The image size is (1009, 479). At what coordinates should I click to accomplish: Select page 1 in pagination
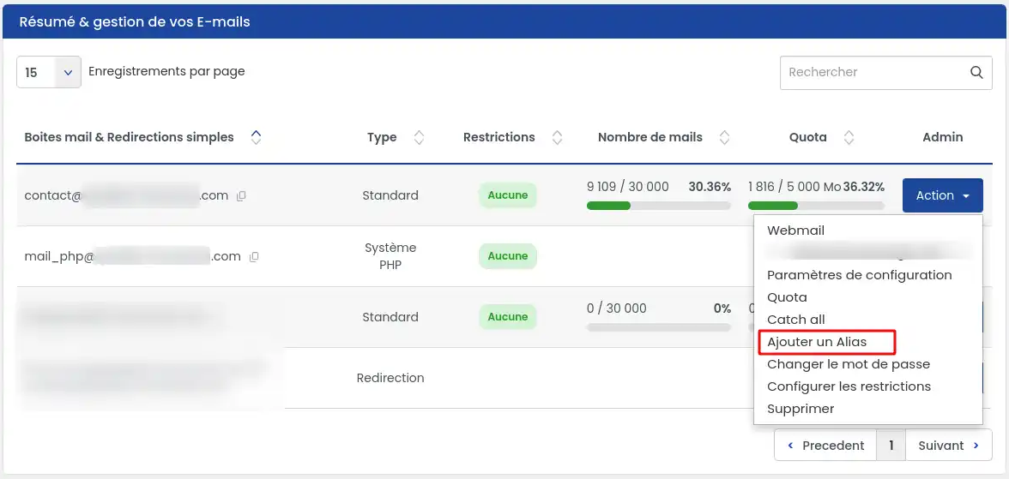891,446
